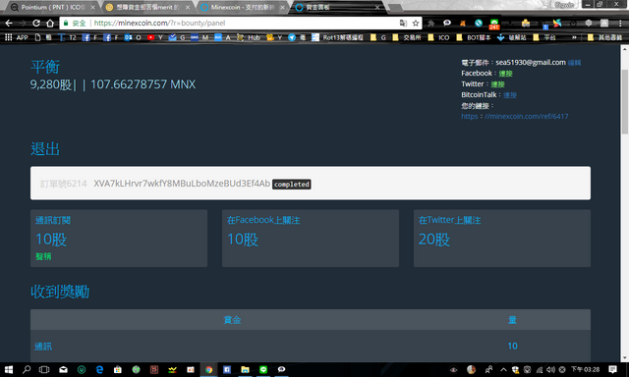This screenshot has height=377, width=629.
Task: Open the ICO bookmark folder
Action: click(x=439, y=37)
